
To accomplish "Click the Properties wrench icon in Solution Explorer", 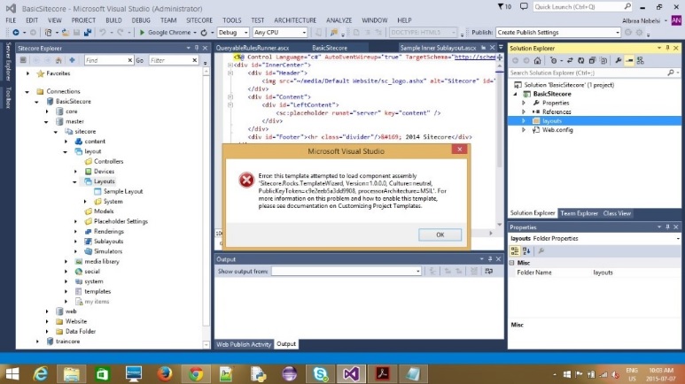I will (619, 61).
